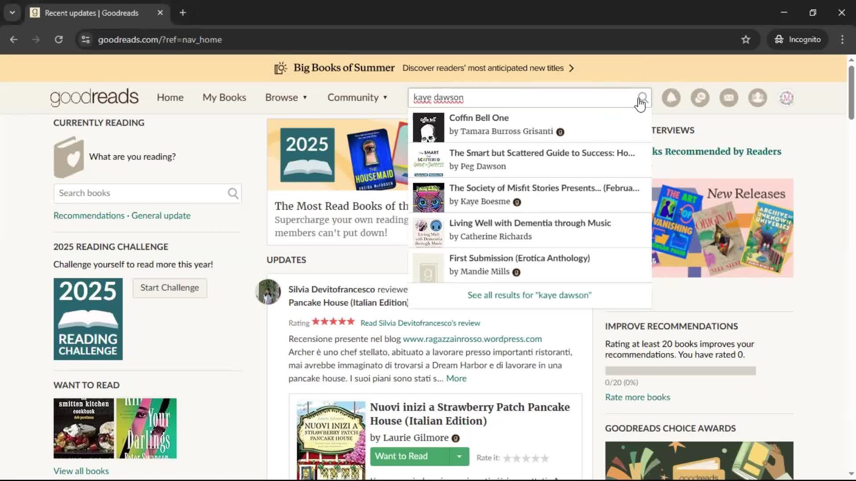Go back to previous page

[x=14, y=40]
